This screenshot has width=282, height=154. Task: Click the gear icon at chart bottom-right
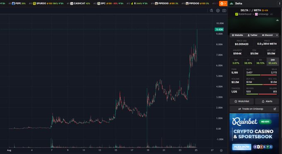[221, 150]
